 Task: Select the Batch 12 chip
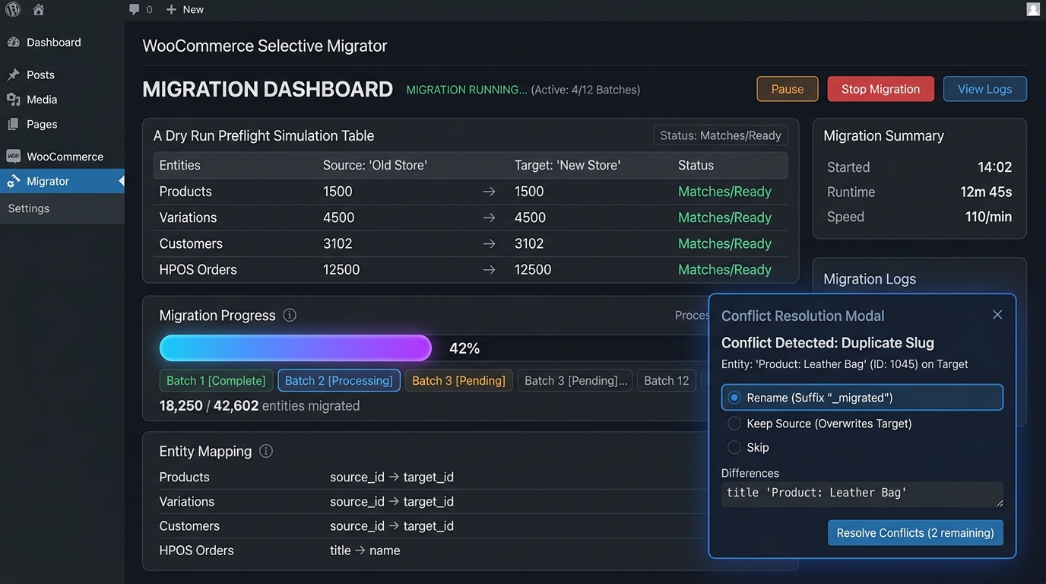[x=667, y=380]
